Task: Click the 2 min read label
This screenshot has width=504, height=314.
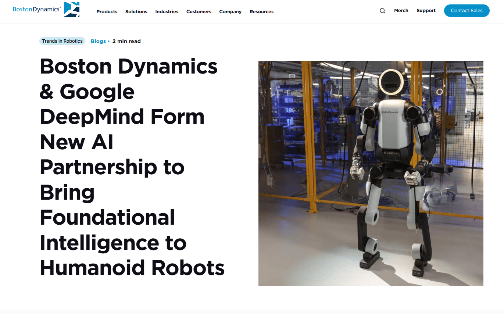Action: point(126,41)
